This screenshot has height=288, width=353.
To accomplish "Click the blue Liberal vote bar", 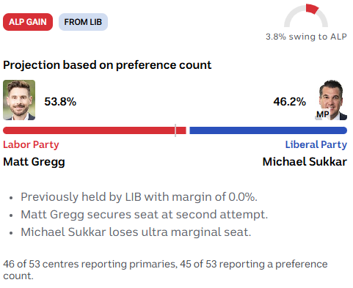I will click(269, 130).
